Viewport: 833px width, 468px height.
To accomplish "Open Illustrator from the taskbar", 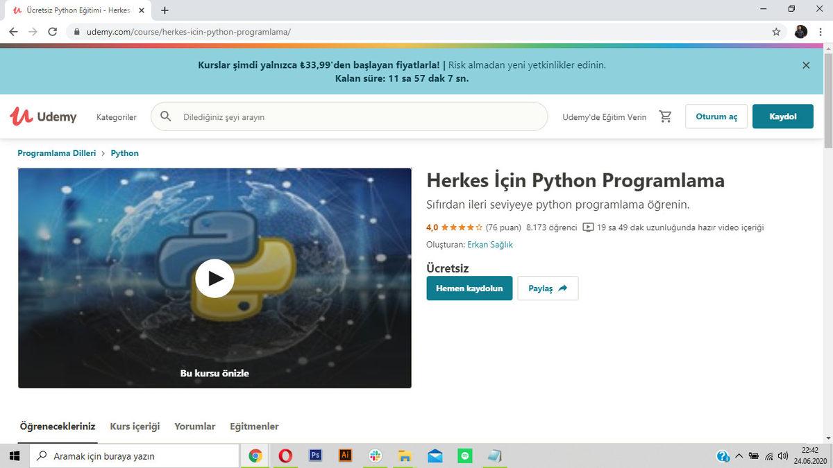I will click(345, 456).
